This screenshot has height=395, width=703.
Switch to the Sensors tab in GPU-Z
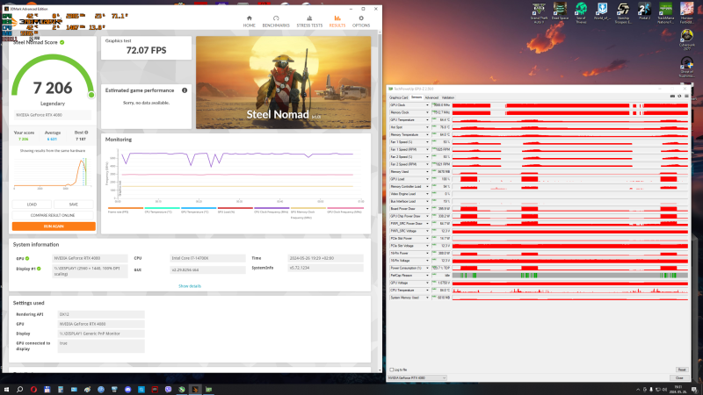click(x=417, y=97)
